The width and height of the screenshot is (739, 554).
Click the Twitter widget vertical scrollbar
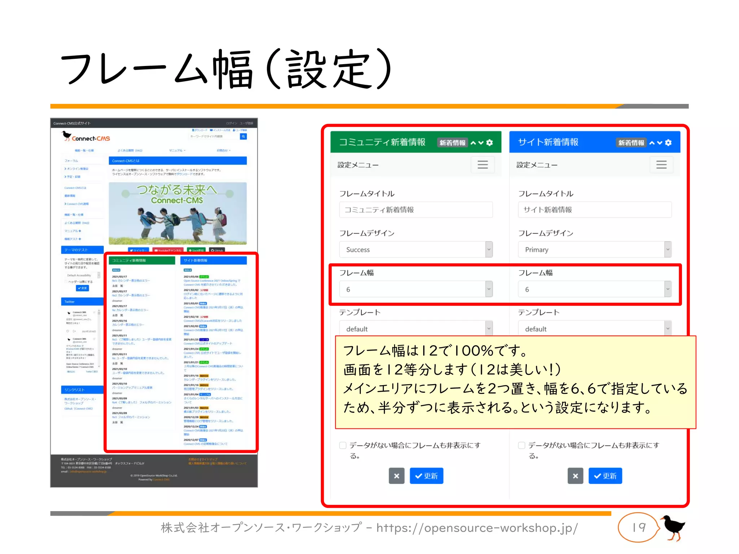point(99,339)
